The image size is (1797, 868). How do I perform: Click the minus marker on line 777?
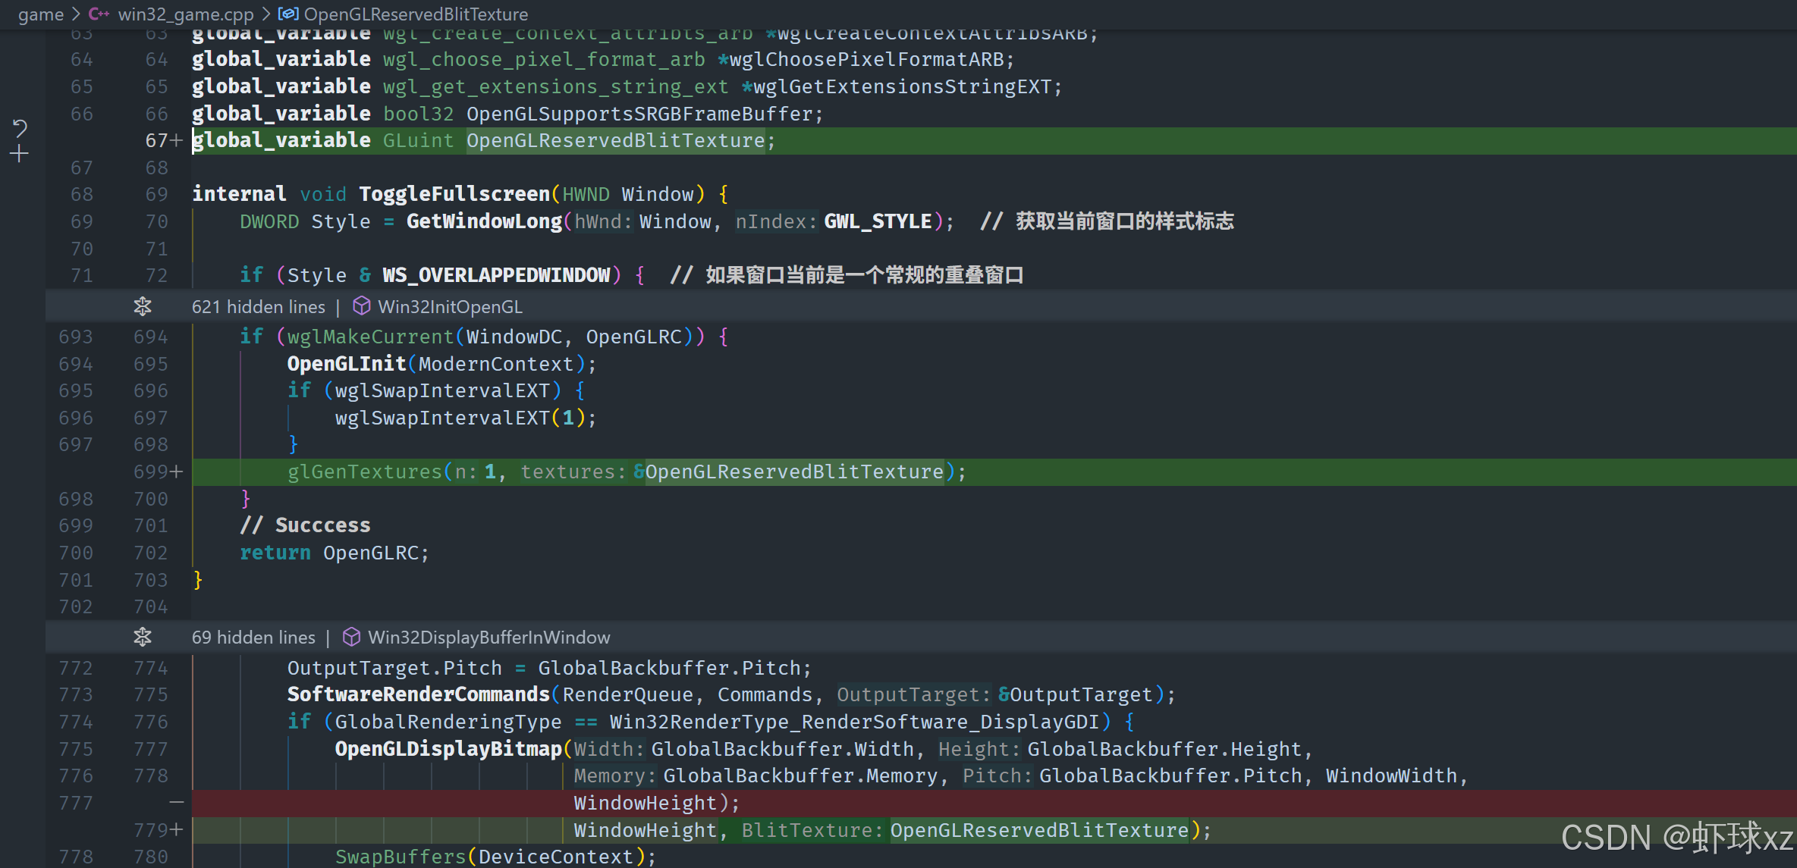point(177,802)
